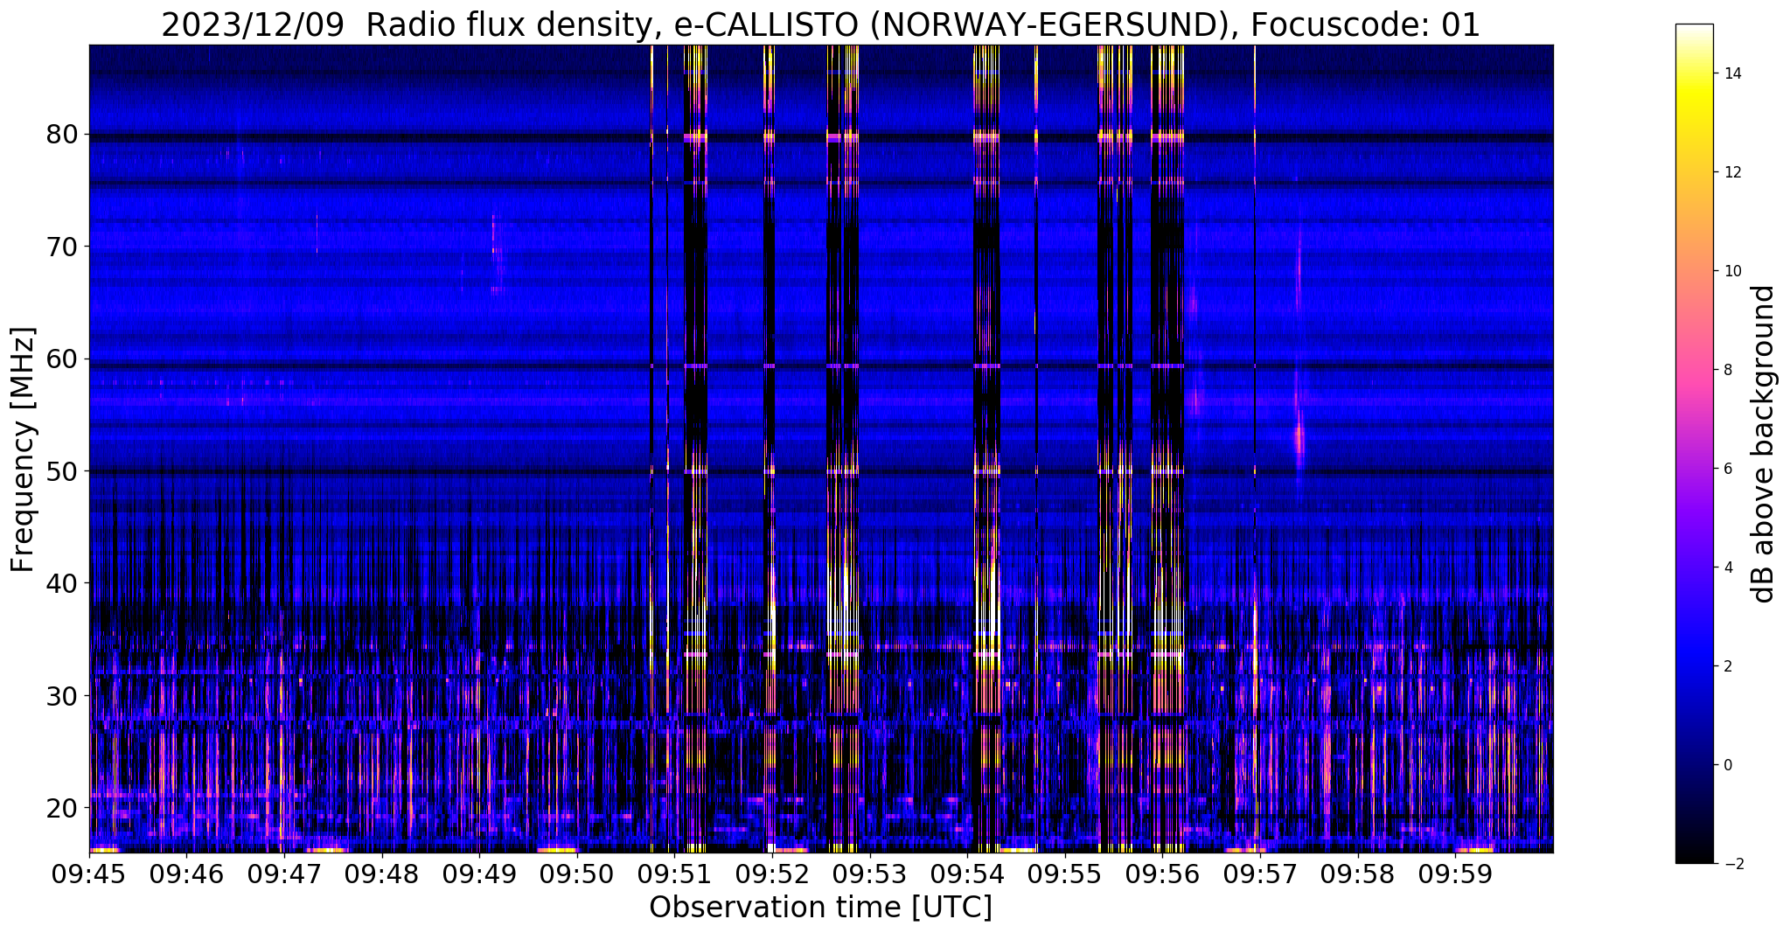The image size is (1790, 933).
Task: Click the 80 MHz frequency tick label
Action: click(62, 135)
